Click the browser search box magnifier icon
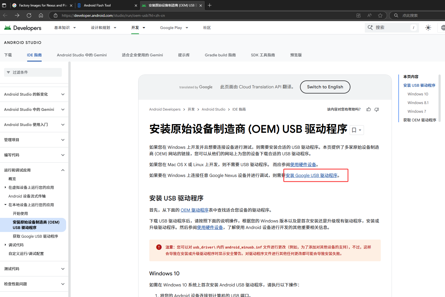The image size is (445, 297). click(x=396, y=15)
